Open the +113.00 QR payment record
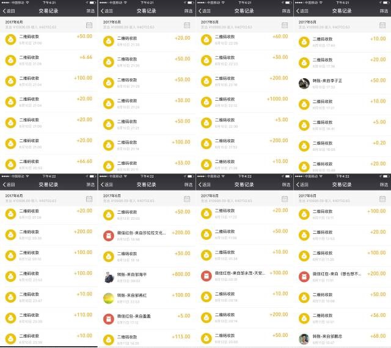 click(147, 338)
